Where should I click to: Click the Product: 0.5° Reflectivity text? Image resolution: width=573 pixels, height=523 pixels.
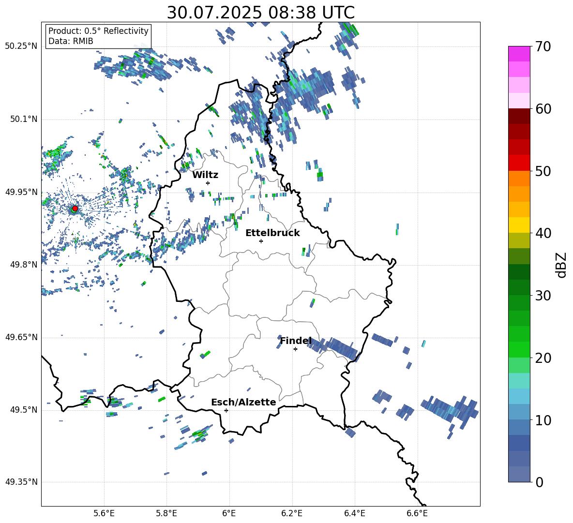coord(98,31)
